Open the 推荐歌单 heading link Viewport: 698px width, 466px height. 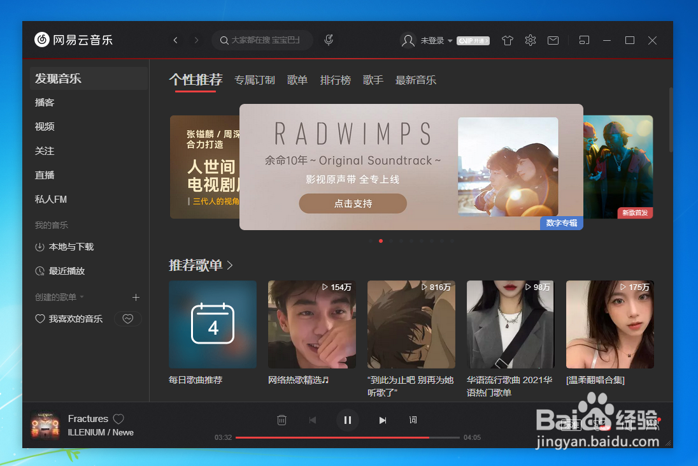(x=196, y=266)
